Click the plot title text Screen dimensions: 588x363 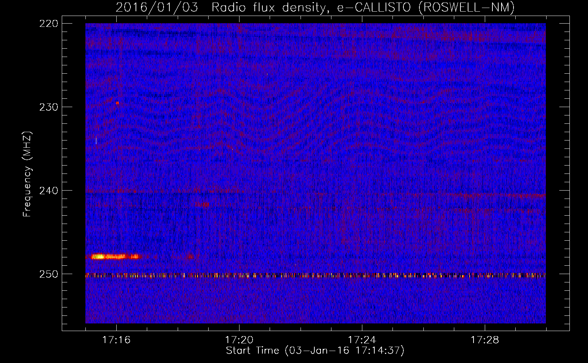click(x=315, y=7)
